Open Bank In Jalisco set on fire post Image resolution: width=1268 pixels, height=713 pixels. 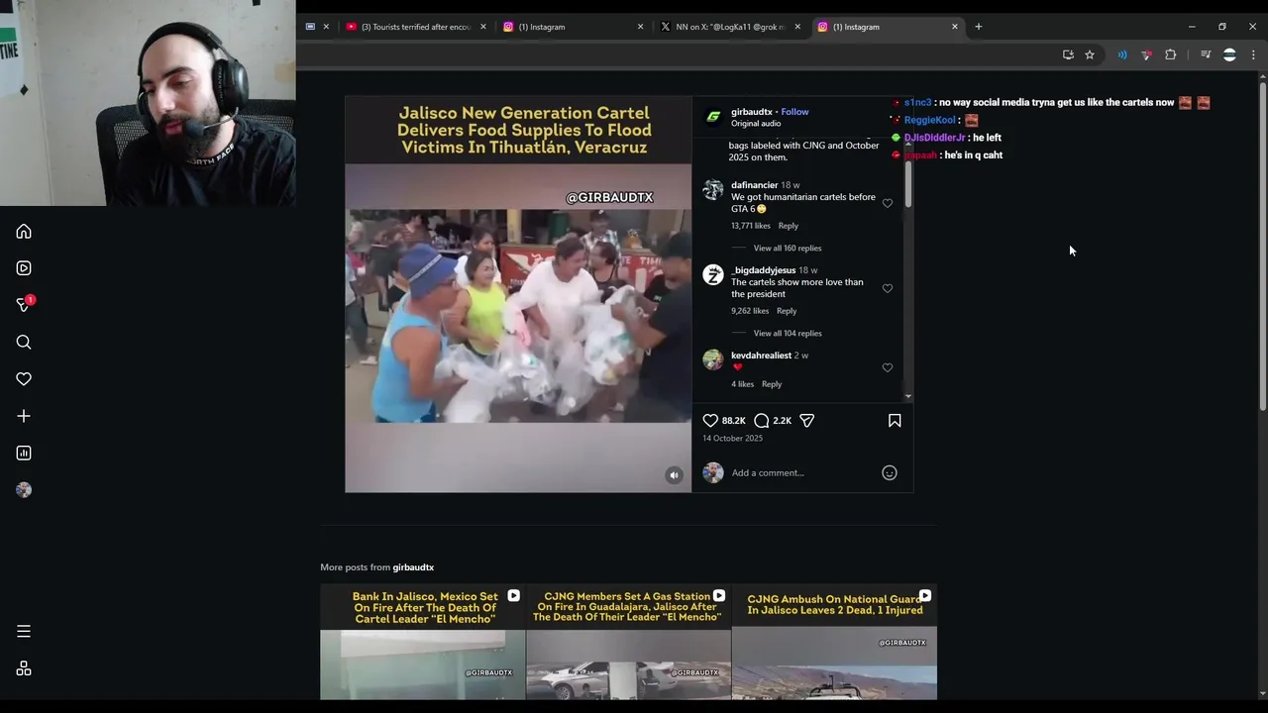423,643
